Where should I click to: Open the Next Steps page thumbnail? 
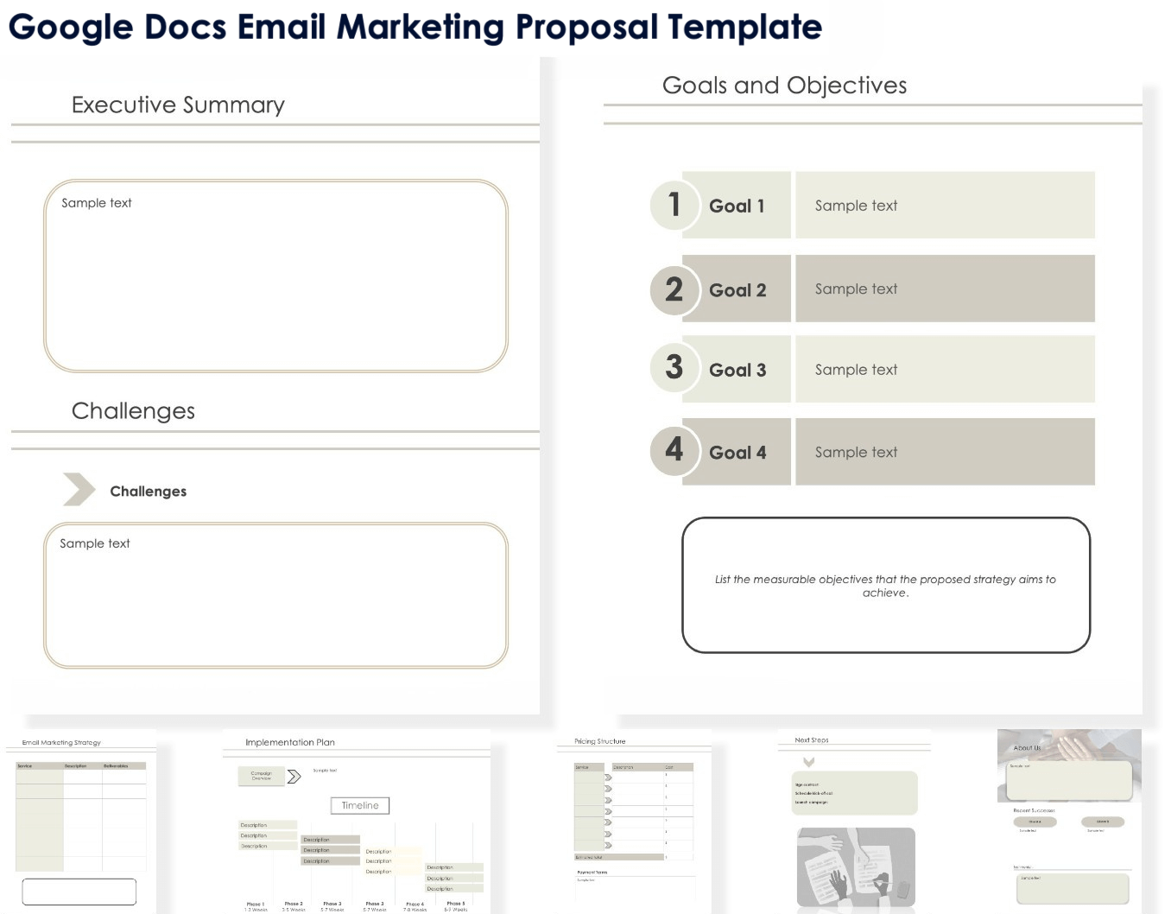click(x=855, y=821)
